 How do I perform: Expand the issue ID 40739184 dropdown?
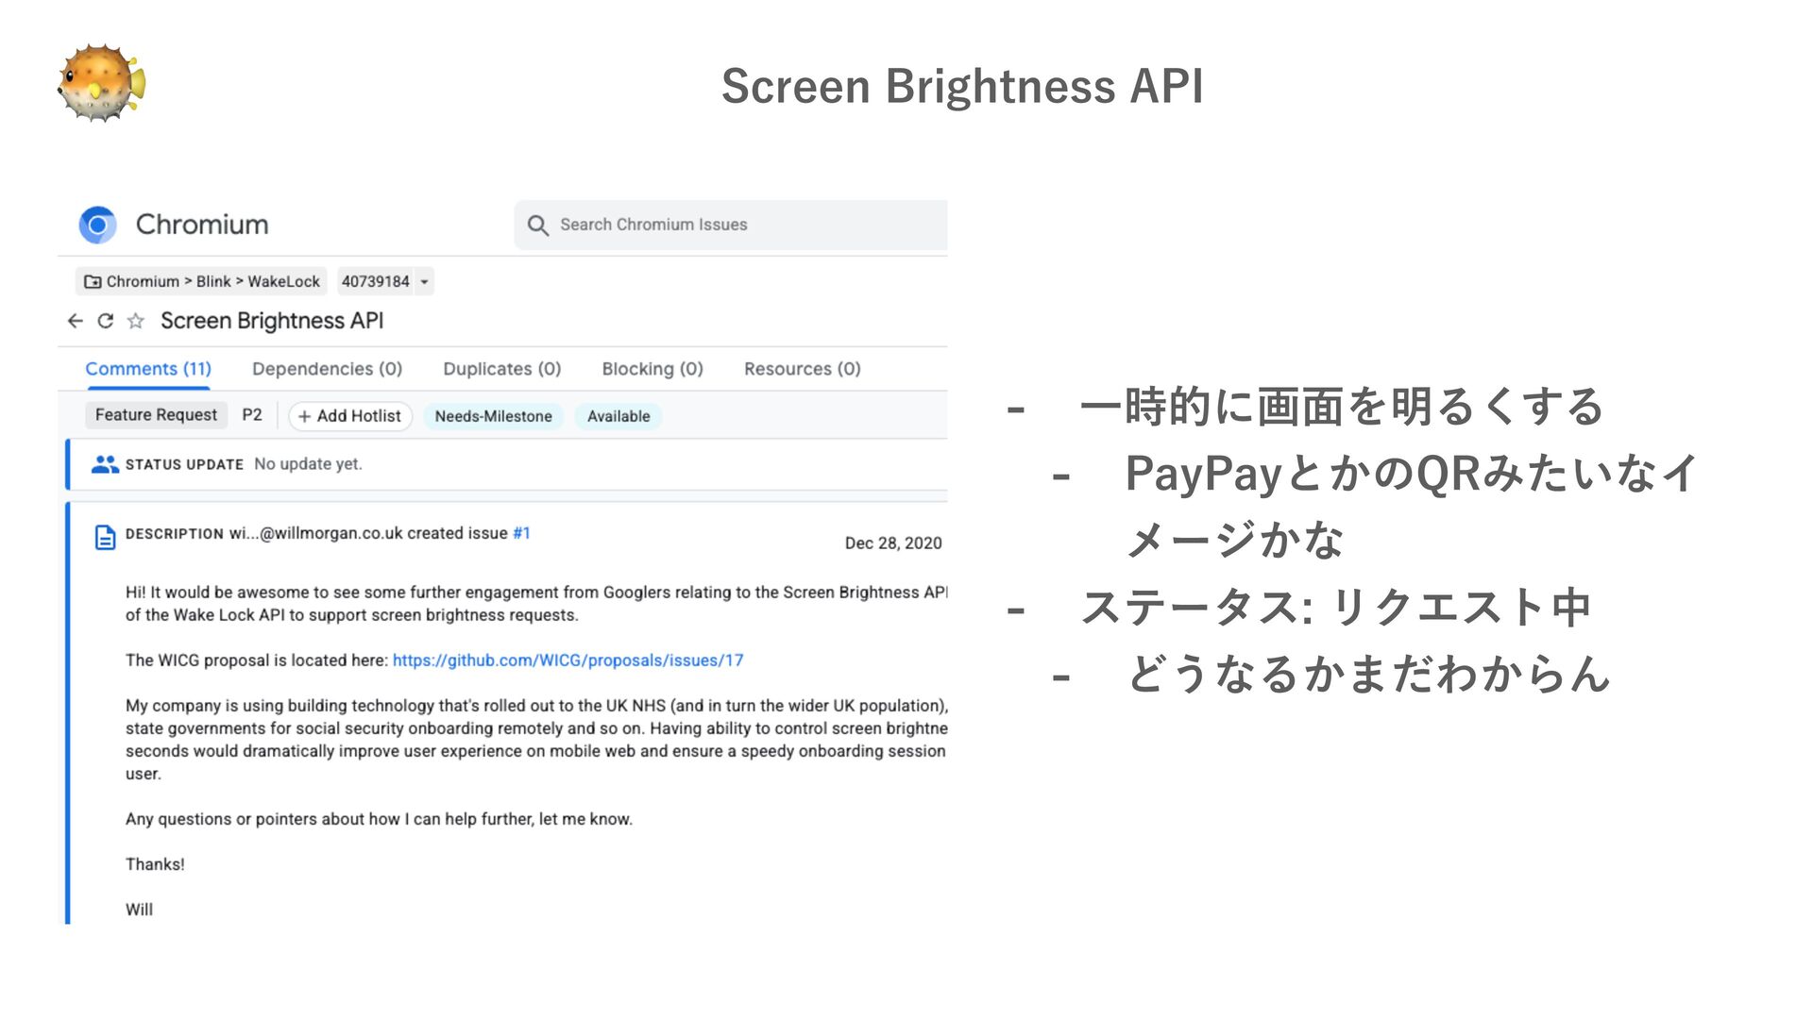(x=425, y=281)
